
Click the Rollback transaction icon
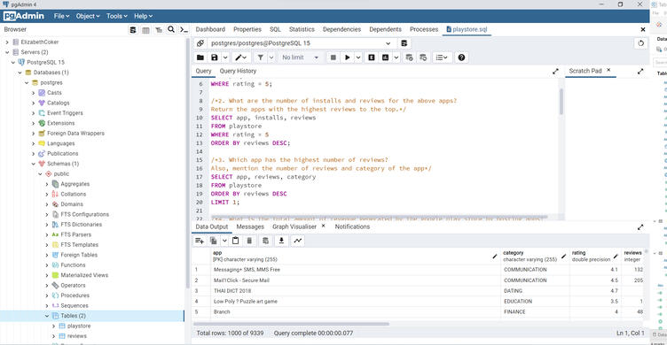coord(423,57)
